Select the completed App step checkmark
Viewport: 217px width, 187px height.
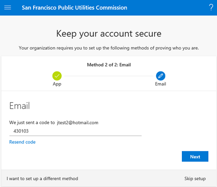(x=57, y=76)
